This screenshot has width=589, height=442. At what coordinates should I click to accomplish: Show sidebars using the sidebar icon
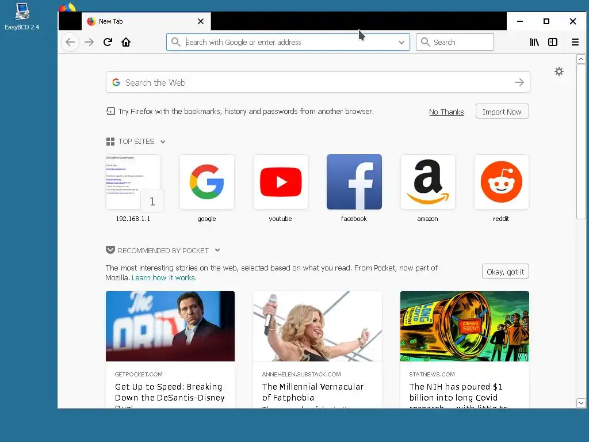553,42
